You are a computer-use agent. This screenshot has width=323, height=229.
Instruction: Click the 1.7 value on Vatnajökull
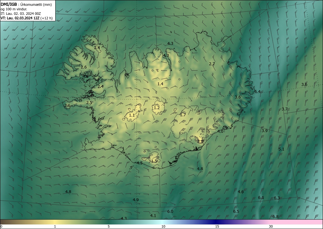click(x=183, y=115)
